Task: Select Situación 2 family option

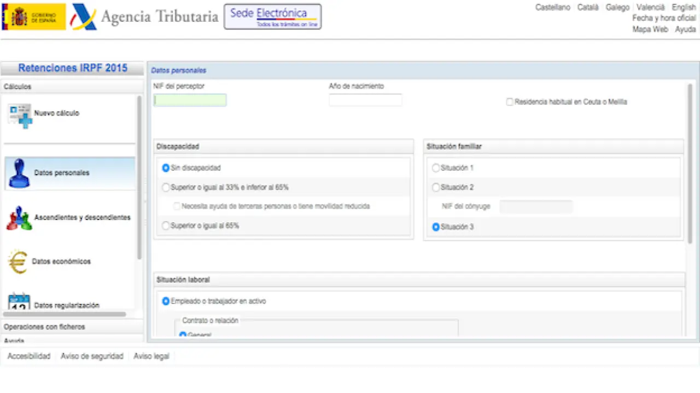Action: click(436, 187)
